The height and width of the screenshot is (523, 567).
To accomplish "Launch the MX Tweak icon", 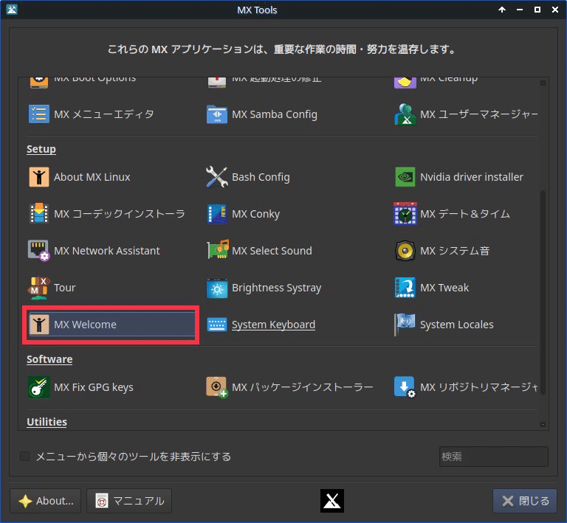I will click(405, 288).
